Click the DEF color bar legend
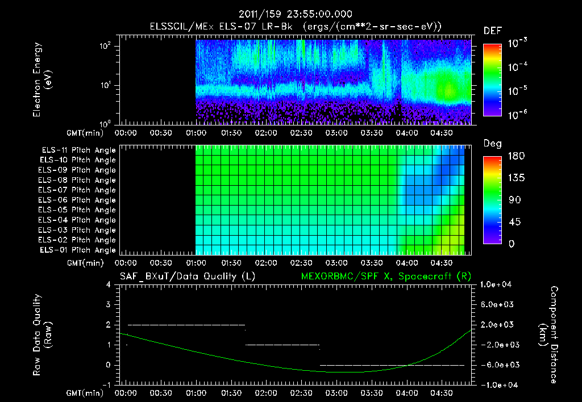 tap(492, 79)
